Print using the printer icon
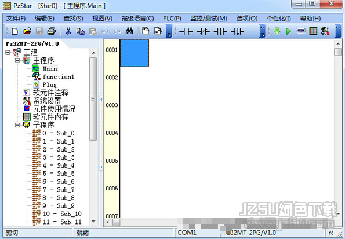Screen dimensions: 345x239 pyautogui.click(x=52, y=31)
